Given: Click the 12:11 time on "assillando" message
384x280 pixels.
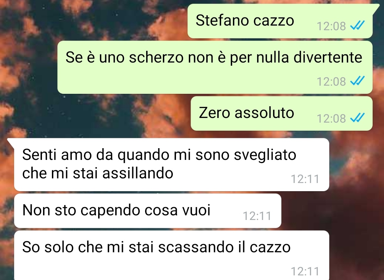Looking at the screenshot, I should click(305, 179).
